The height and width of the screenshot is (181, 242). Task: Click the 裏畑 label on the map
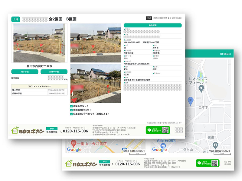(211, 138)
